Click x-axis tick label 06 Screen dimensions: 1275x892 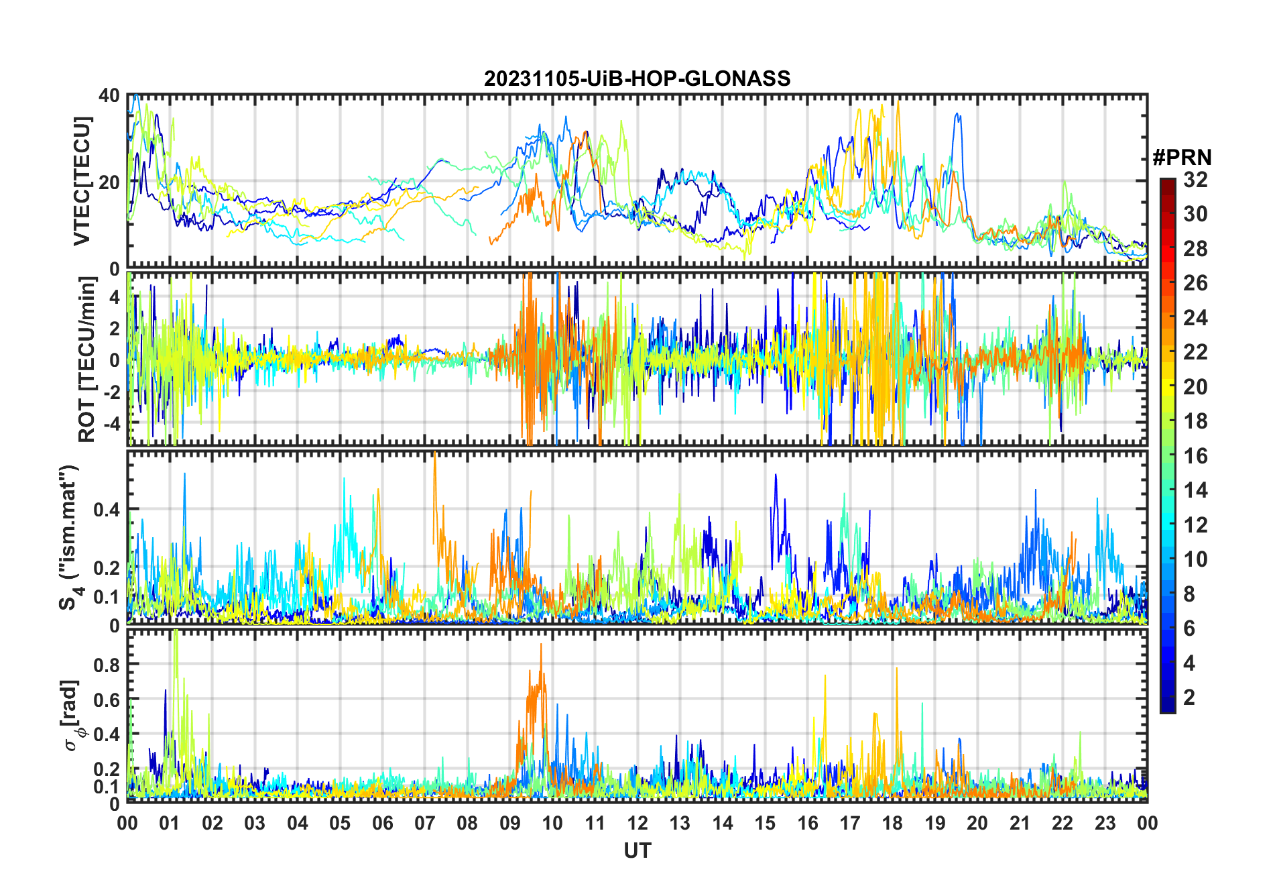[x=382, y=823]
